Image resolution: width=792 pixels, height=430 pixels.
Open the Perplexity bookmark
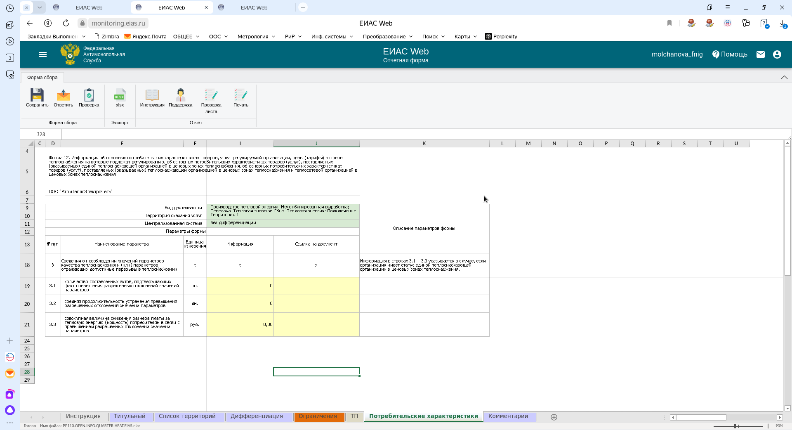click(501, 36)
